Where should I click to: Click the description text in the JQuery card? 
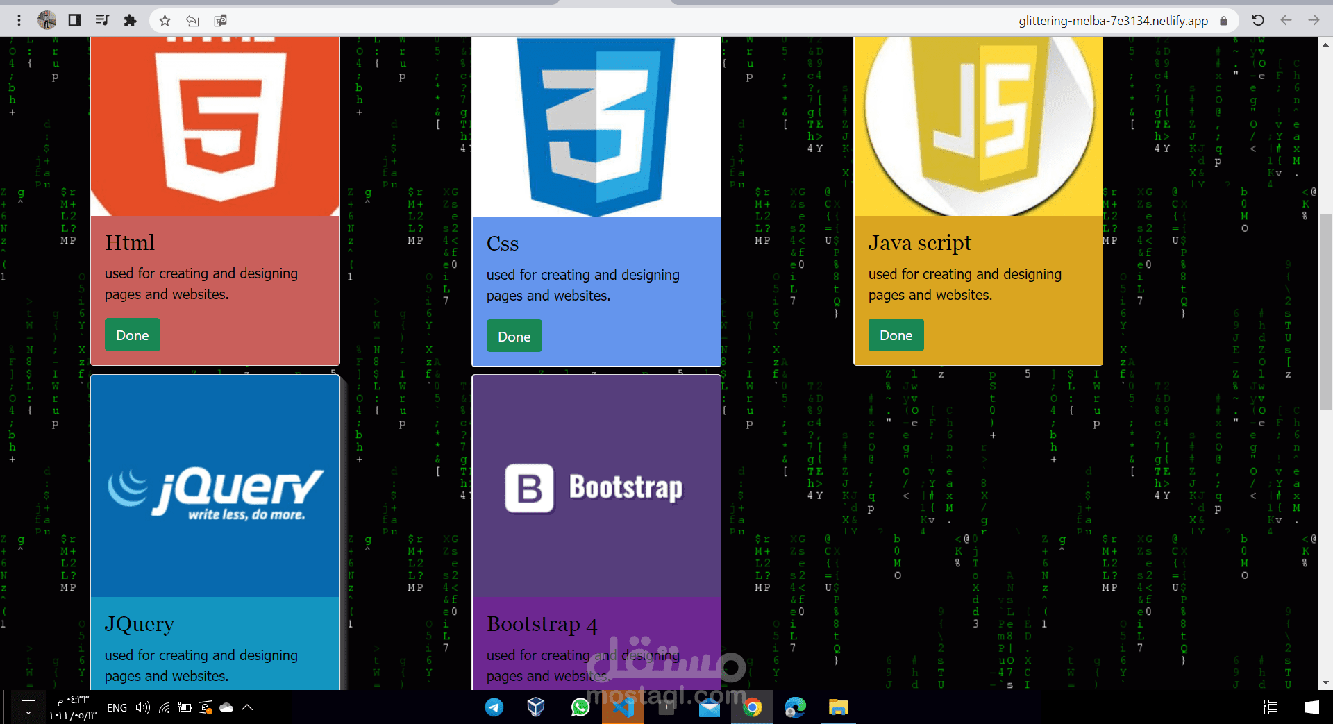click(201, 666)
